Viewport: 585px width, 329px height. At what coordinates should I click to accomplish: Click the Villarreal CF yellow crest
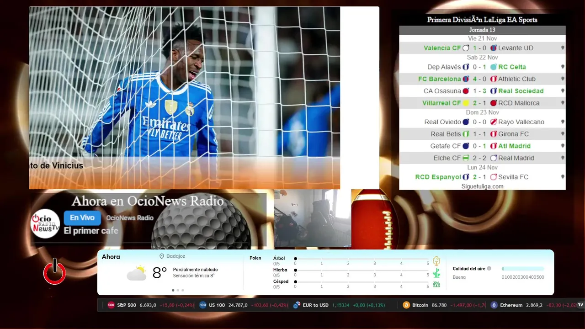pos(466,103)
